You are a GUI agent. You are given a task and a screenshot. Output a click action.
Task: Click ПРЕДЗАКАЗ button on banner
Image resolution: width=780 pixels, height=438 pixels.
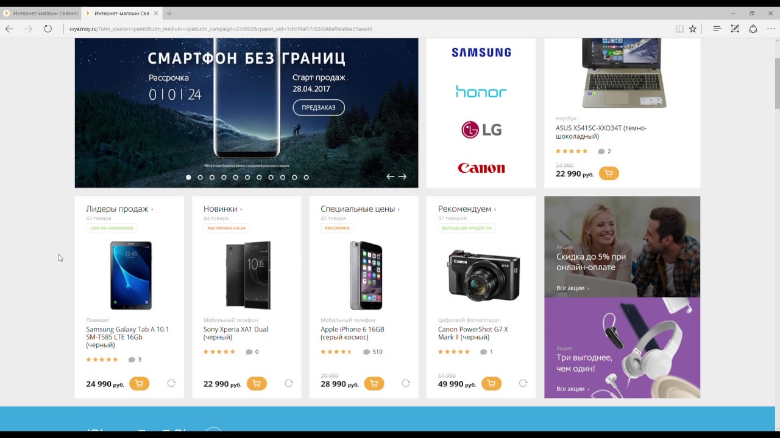click(x=319, y=108)
